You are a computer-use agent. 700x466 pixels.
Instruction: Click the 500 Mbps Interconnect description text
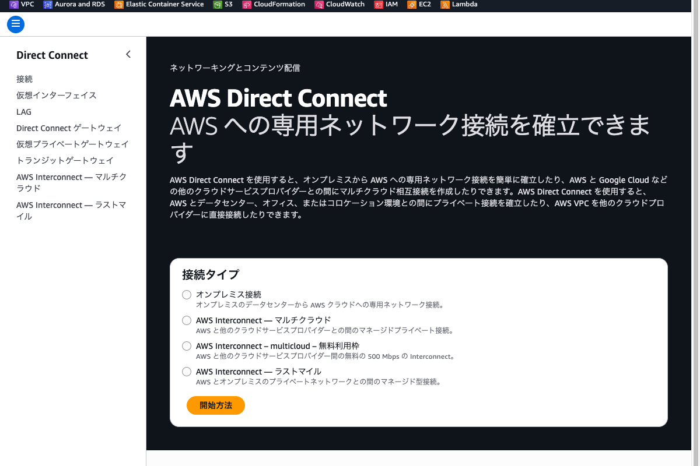(325, 356)
